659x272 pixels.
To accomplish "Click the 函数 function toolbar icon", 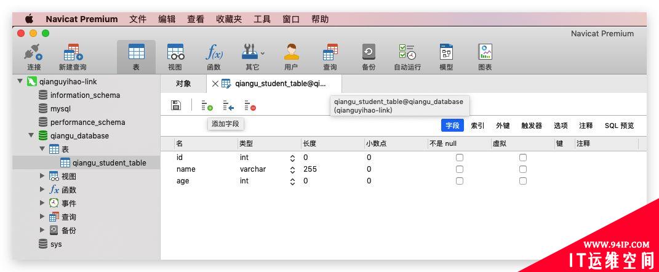I will pyautogui.click(x=214, y=57).
